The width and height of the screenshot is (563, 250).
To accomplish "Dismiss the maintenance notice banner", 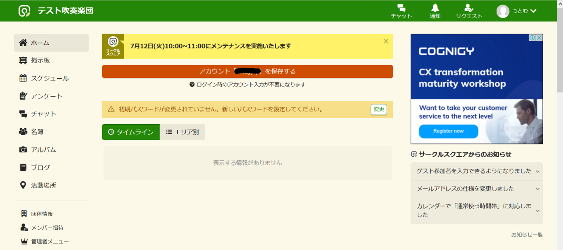I will pyautogui.click(x=386, y=41).
